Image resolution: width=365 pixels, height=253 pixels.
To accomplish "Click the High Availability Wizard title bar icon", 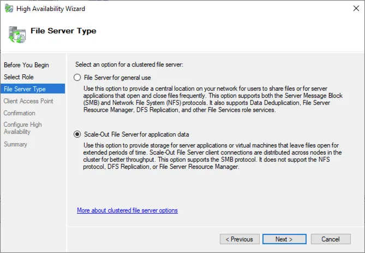I will point(9,9).
